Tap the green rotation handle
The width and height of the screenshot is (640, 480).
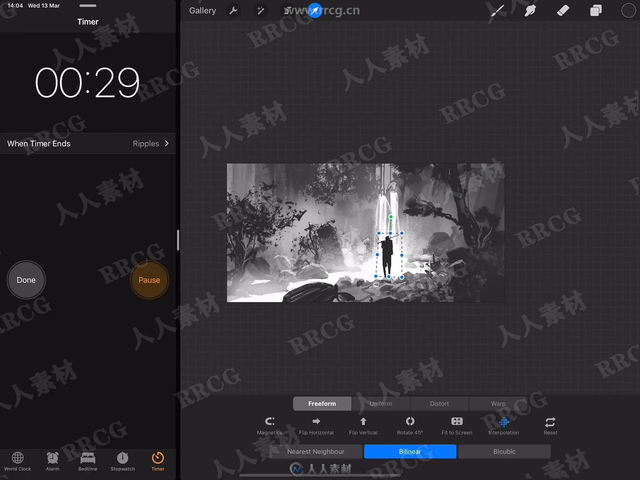click(x=391, y=217)
